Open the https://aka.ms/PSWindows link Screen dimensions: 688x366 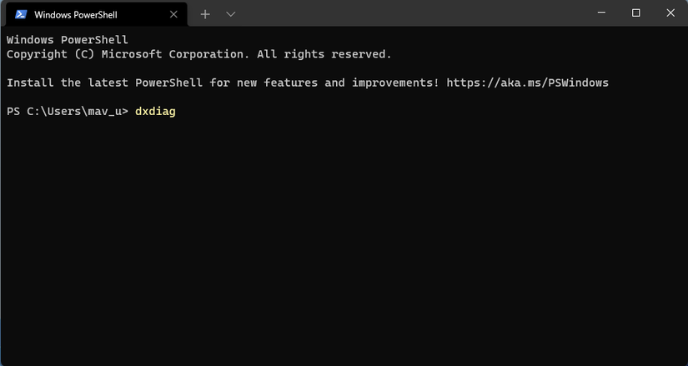527,83
